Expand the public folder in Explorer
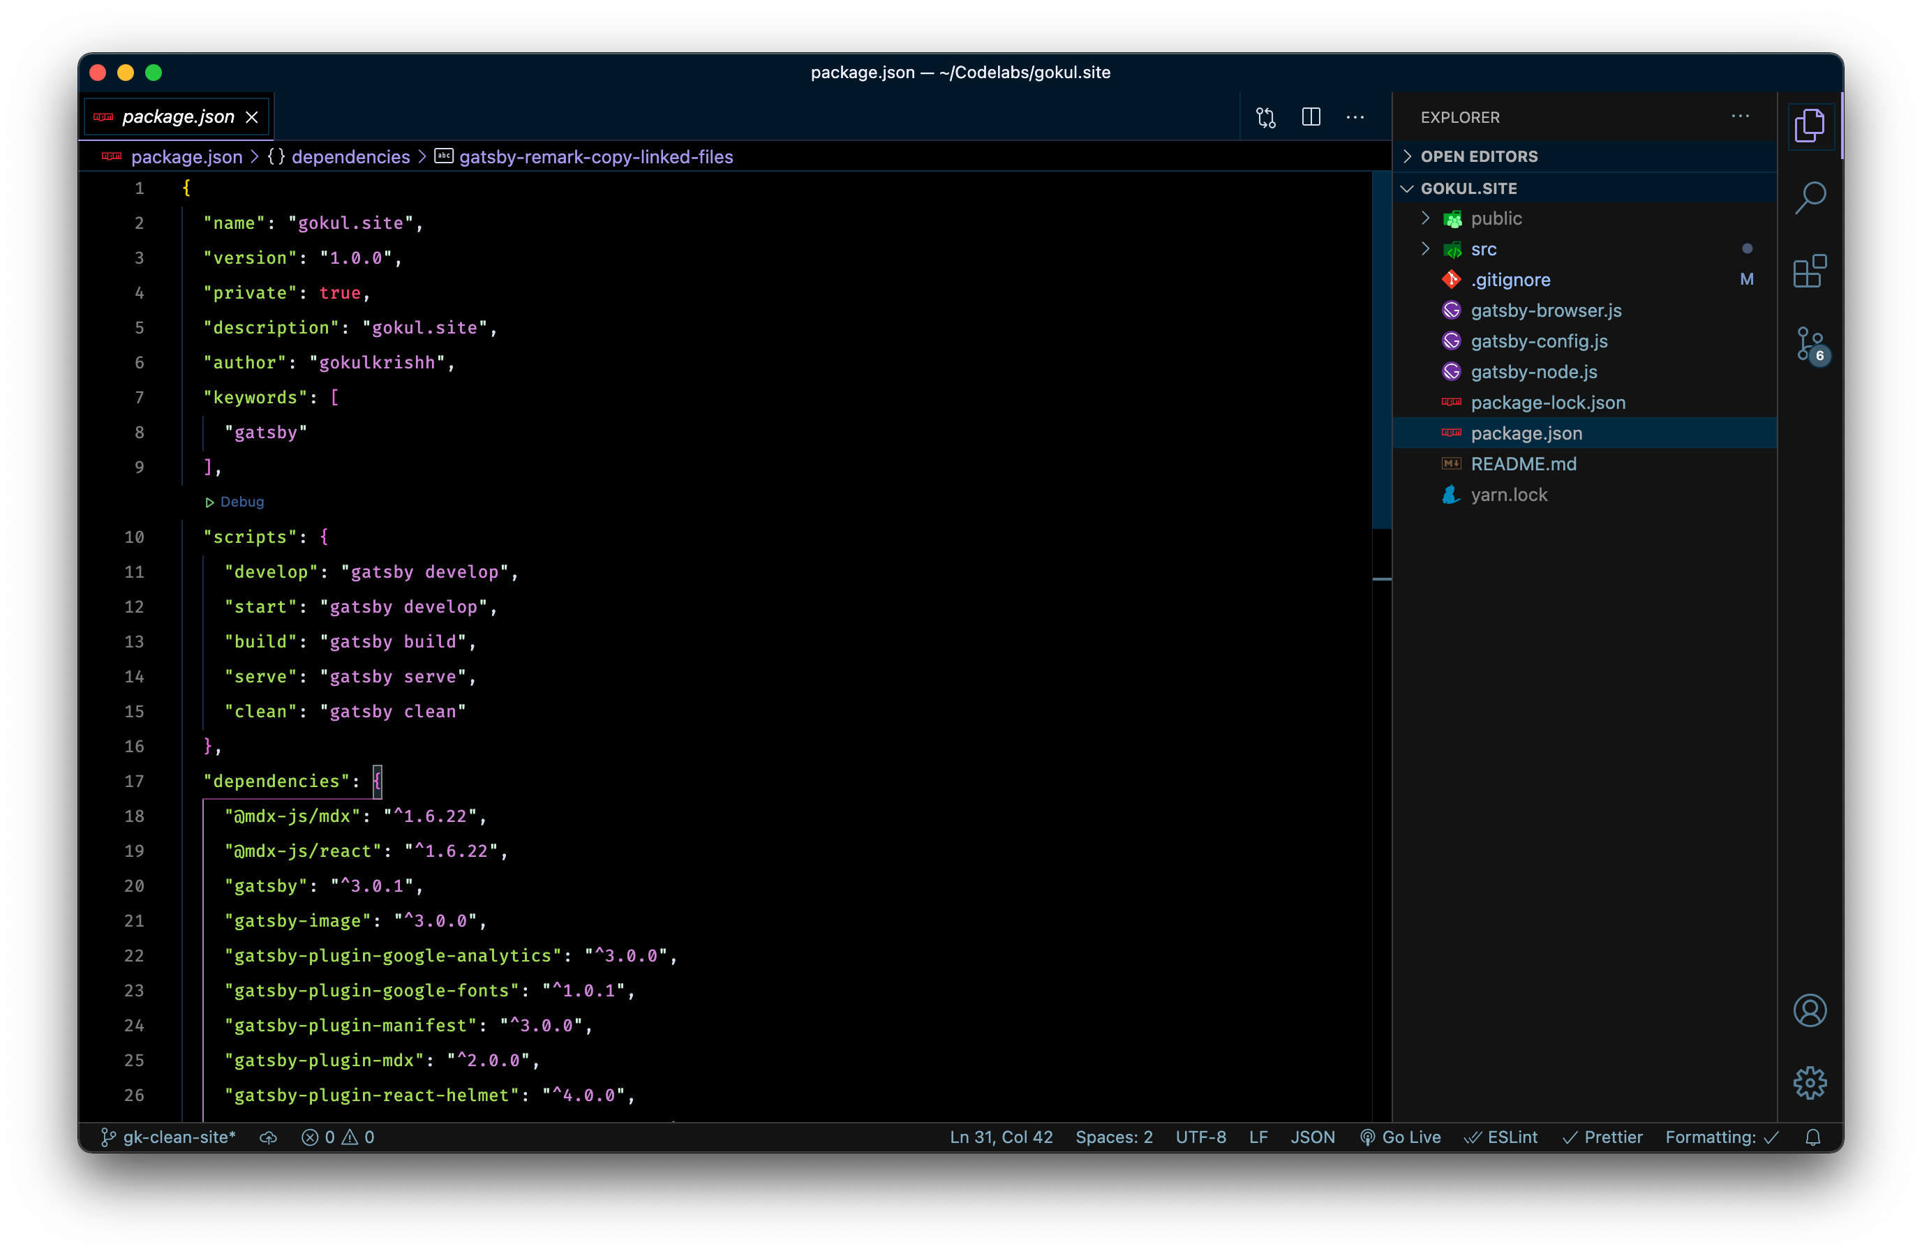The height and width of the screenshot is (1256, 1922). click(1426, 217)
